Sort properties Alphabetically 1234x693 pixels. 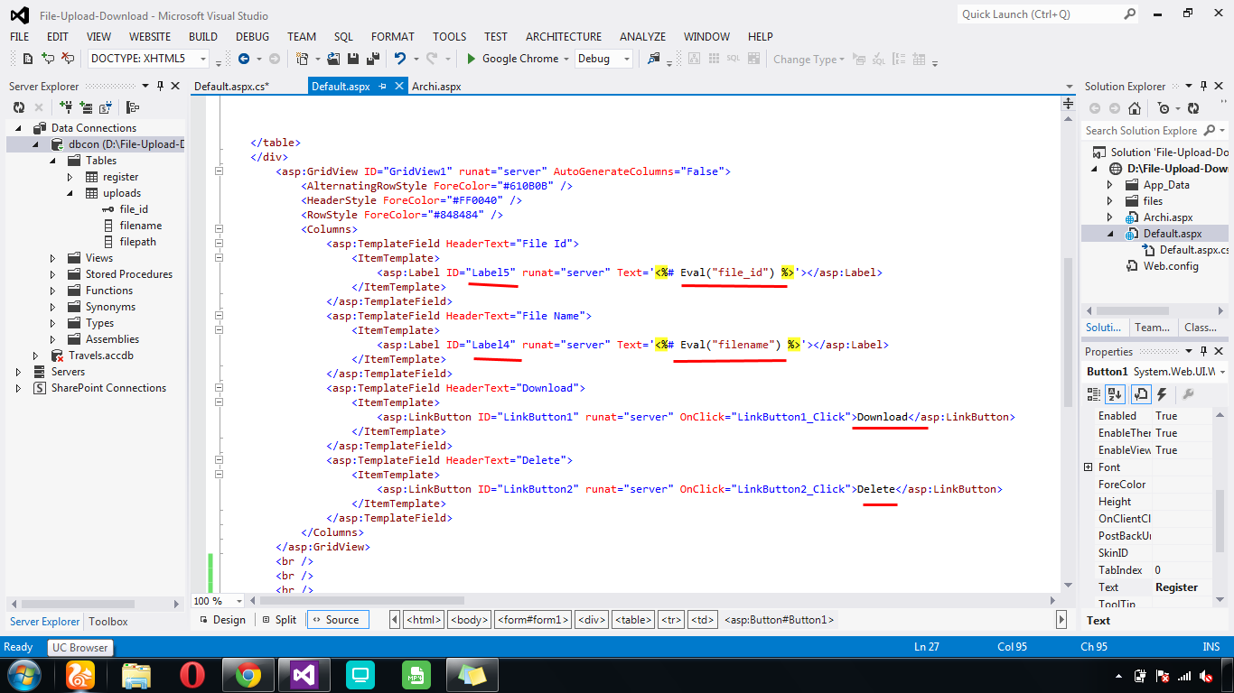[1116, 394]
